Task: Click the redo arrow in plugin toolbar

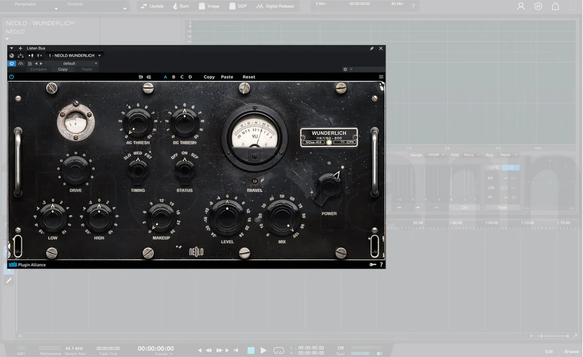Action: click(149, 77)
